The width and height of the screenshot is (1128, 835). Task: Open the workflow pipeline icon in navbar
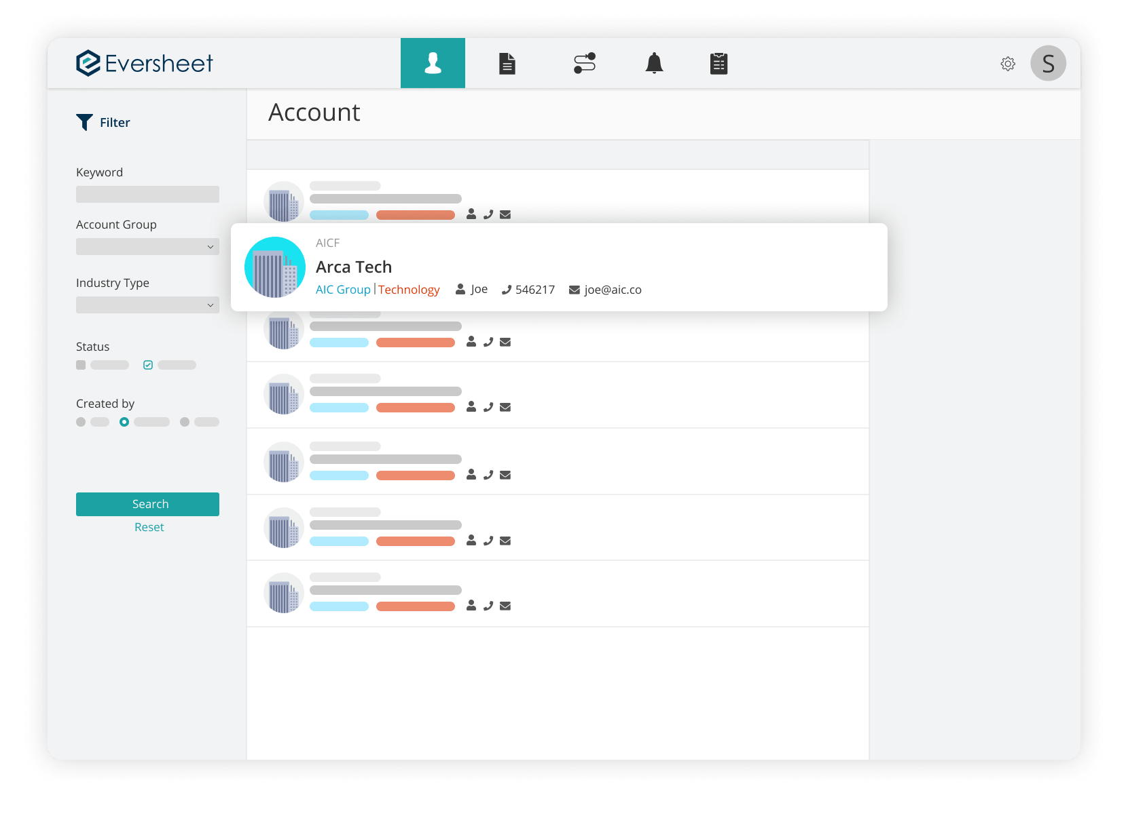584,63
